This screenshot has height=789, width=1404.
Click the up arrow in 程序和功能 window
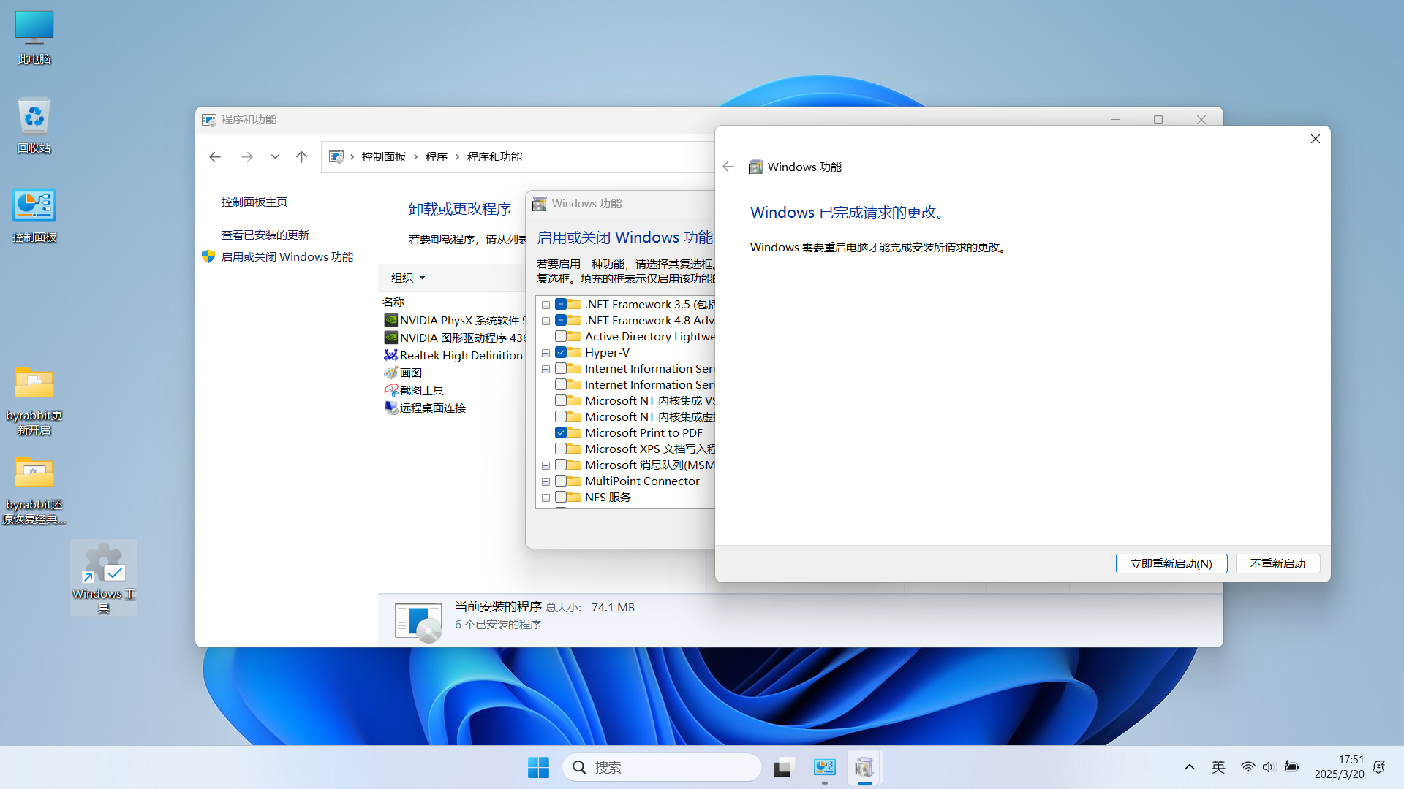pos(301,157)
